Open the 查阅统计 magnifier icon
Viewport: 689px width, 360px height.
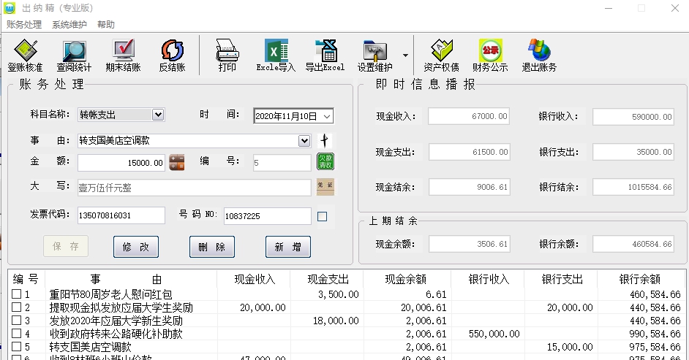(x=75, y=55)
